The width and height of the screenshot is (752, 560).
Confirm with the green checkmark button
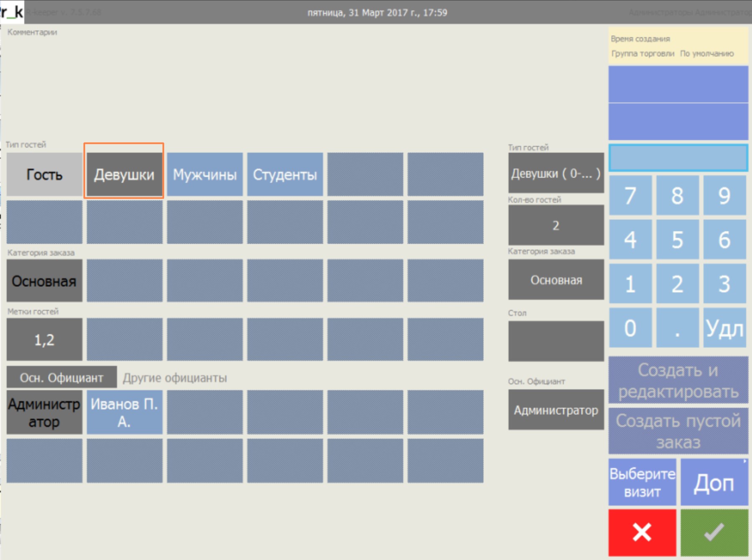[x=714, y=532]
